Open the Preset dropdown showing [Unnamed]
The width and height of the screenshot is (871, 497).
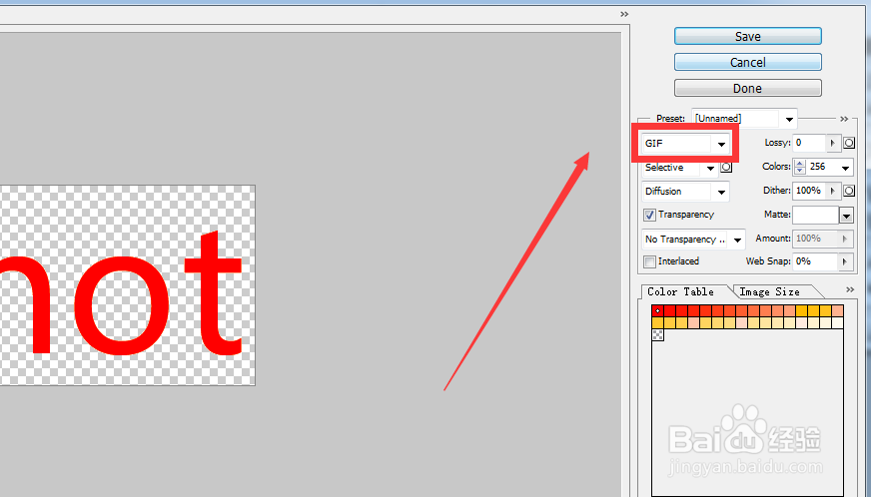744,119
